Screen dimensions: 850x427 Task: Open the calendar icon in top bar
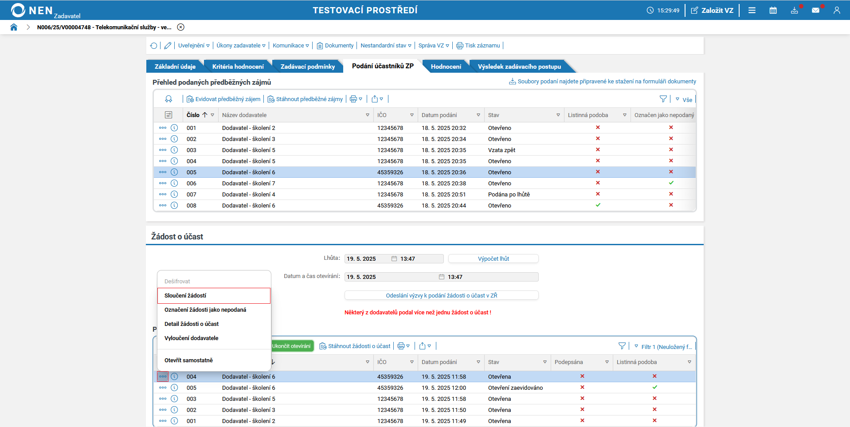pos(773,10)
